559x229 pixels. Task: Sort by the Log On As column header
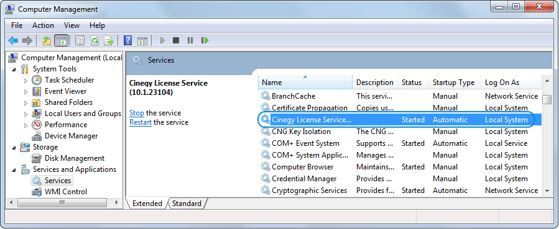tap(511, 82)
